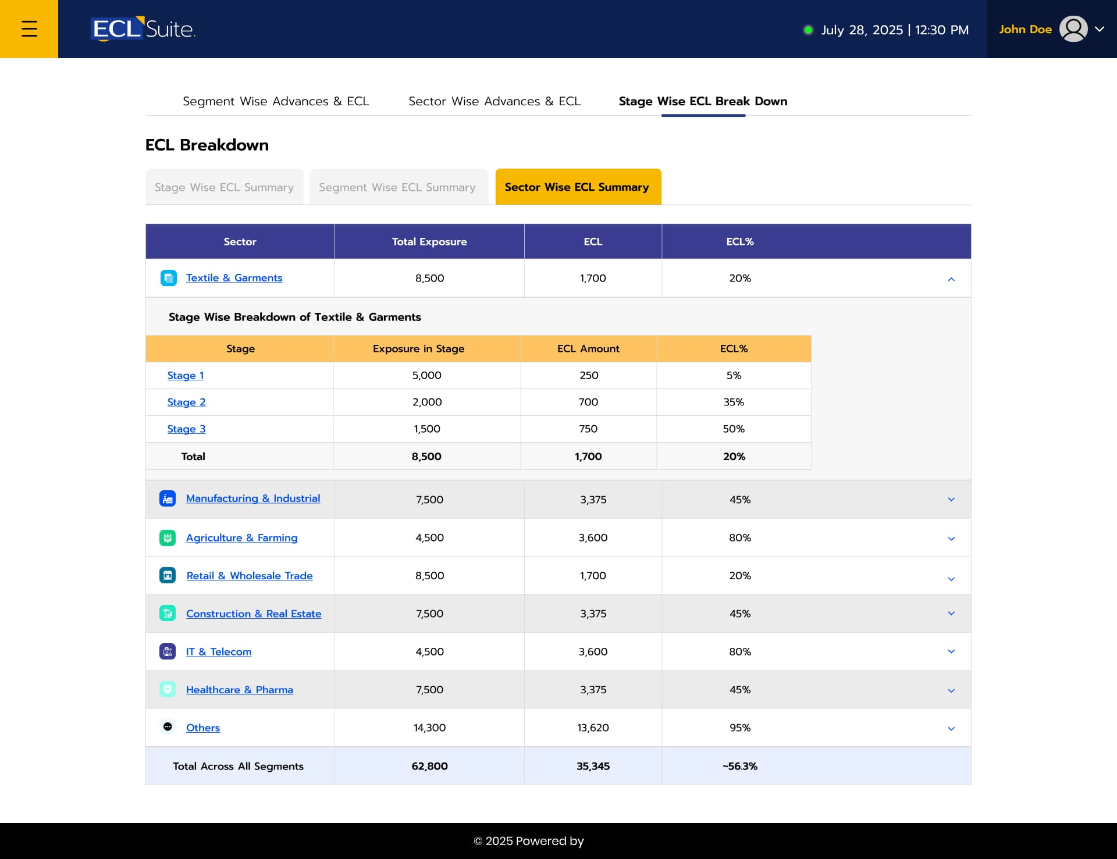The height and width of the screenshot is (859, 1117).
Task: Click the IT & Telecom sector icon
Action: pyautogui.click(x=168, y=651)
